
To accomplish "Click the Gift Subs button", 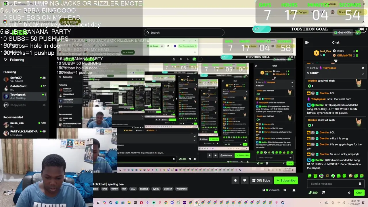I will point(261,181).
